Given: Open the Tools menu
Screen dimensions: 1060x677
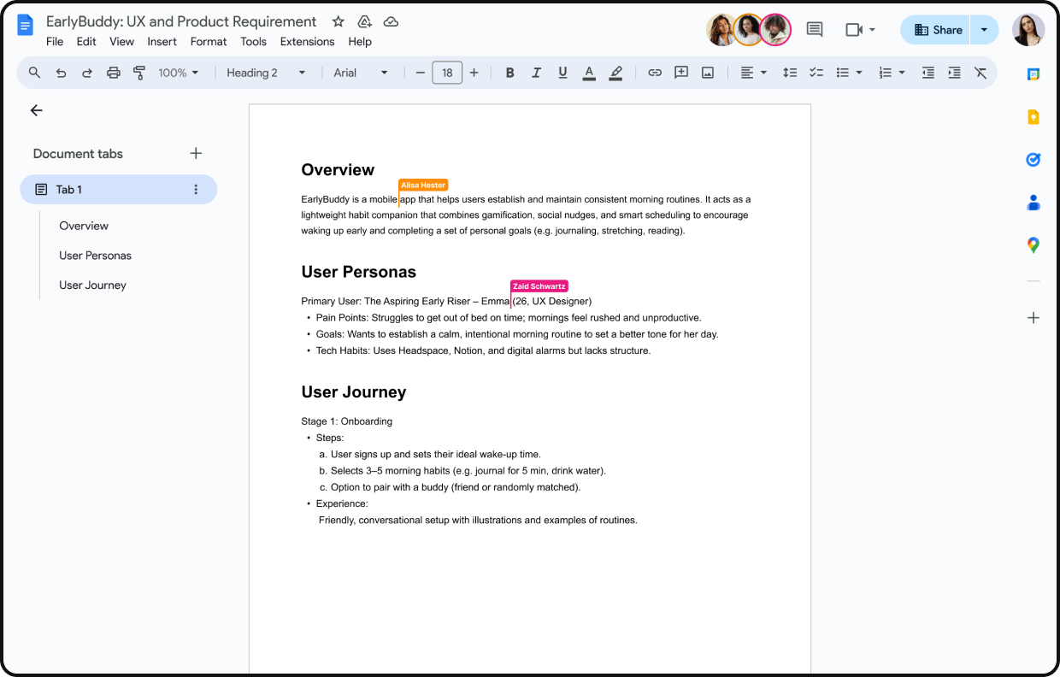Looking at the screenshot, I should (x=254, y=41).
